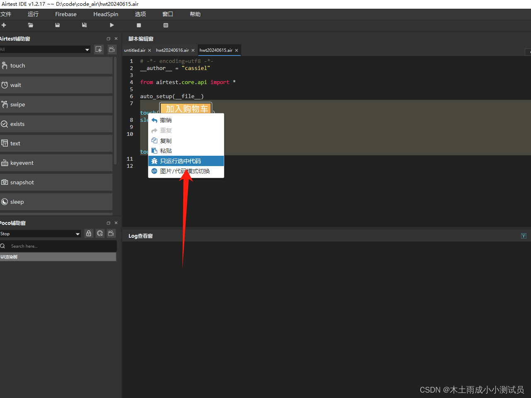Open a script with the folder icon
531x398 pixels.
31,25
